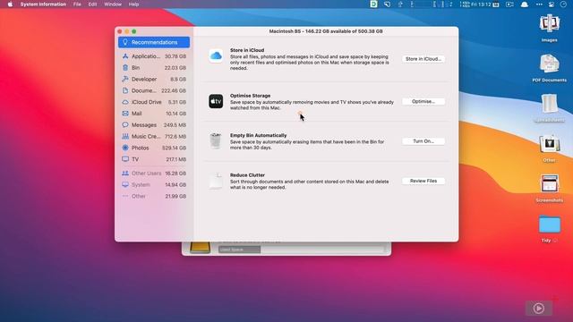Click the Store in iCloud... button
This screenshot has width=573, height=322.
tap(423, 59)
